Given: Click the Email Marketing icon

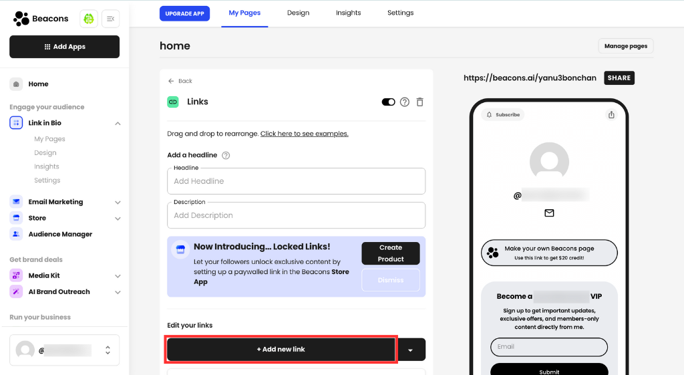Looking at the screenshot, I should pos(16,202).
